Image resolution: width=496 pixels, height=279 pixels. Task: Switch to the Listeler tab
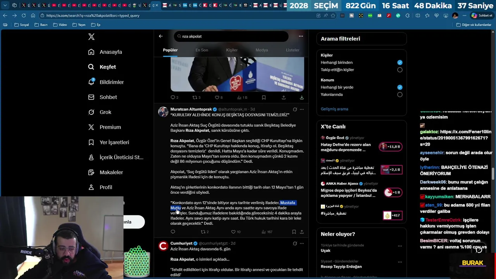click(x=293, y=50)
